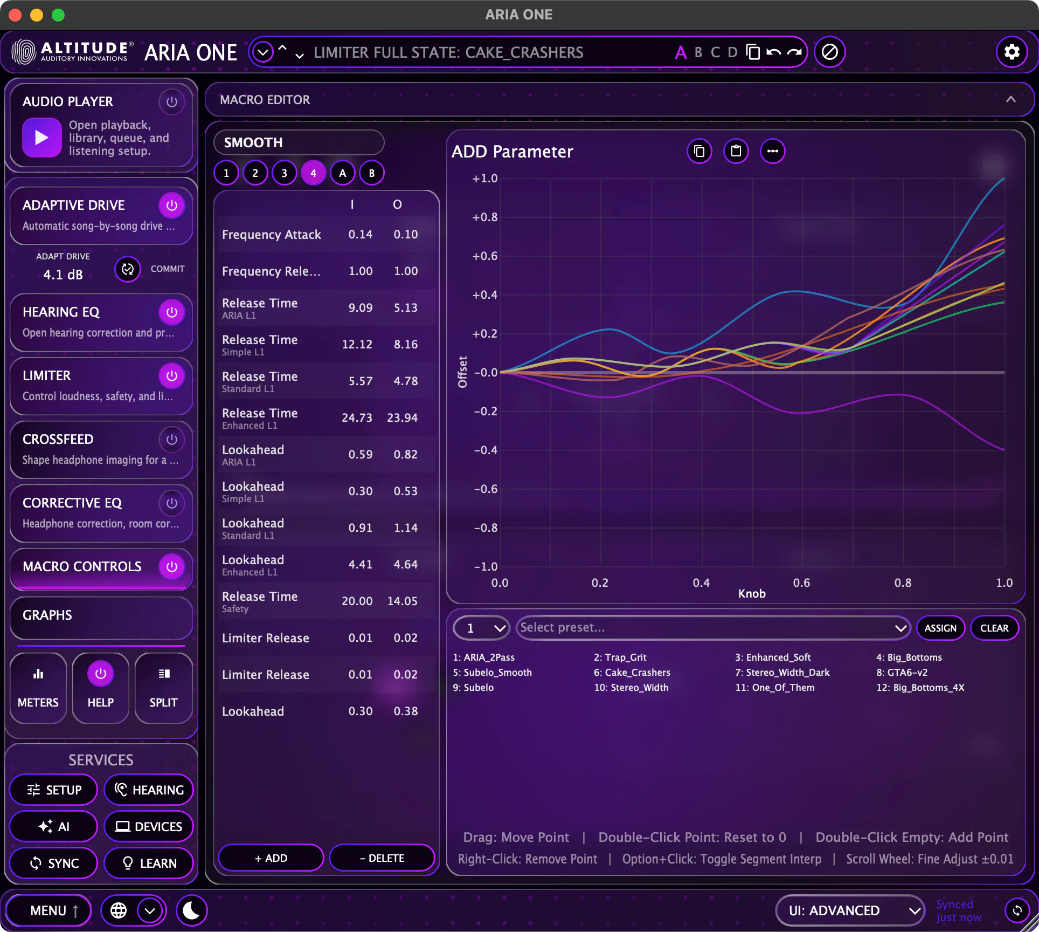
Task: Open the settings gear icon
Action: (x=1012, y=52)
